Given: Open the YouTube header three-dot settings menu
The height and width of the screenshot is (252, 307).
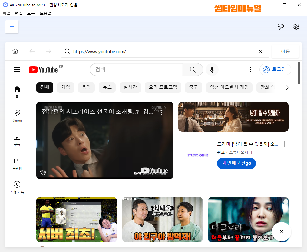Looking at the screenshot, I should coord(250,70).
